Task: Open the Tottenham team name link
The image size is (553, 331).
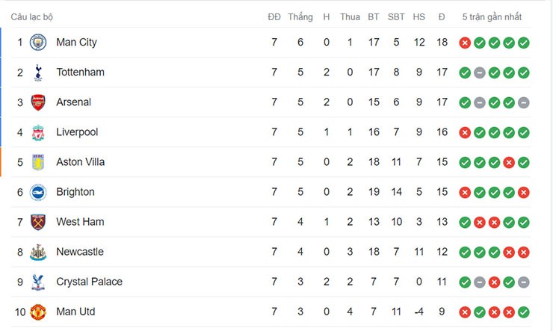Action: pyautogui.click(x=80, y=72)
